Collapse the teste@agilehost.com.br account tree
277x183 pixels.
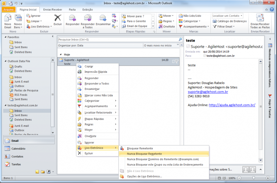[x=5, y=105]
